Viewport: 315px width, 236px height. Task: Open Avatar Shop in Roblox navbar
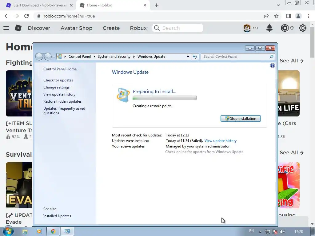coord(76,28)
